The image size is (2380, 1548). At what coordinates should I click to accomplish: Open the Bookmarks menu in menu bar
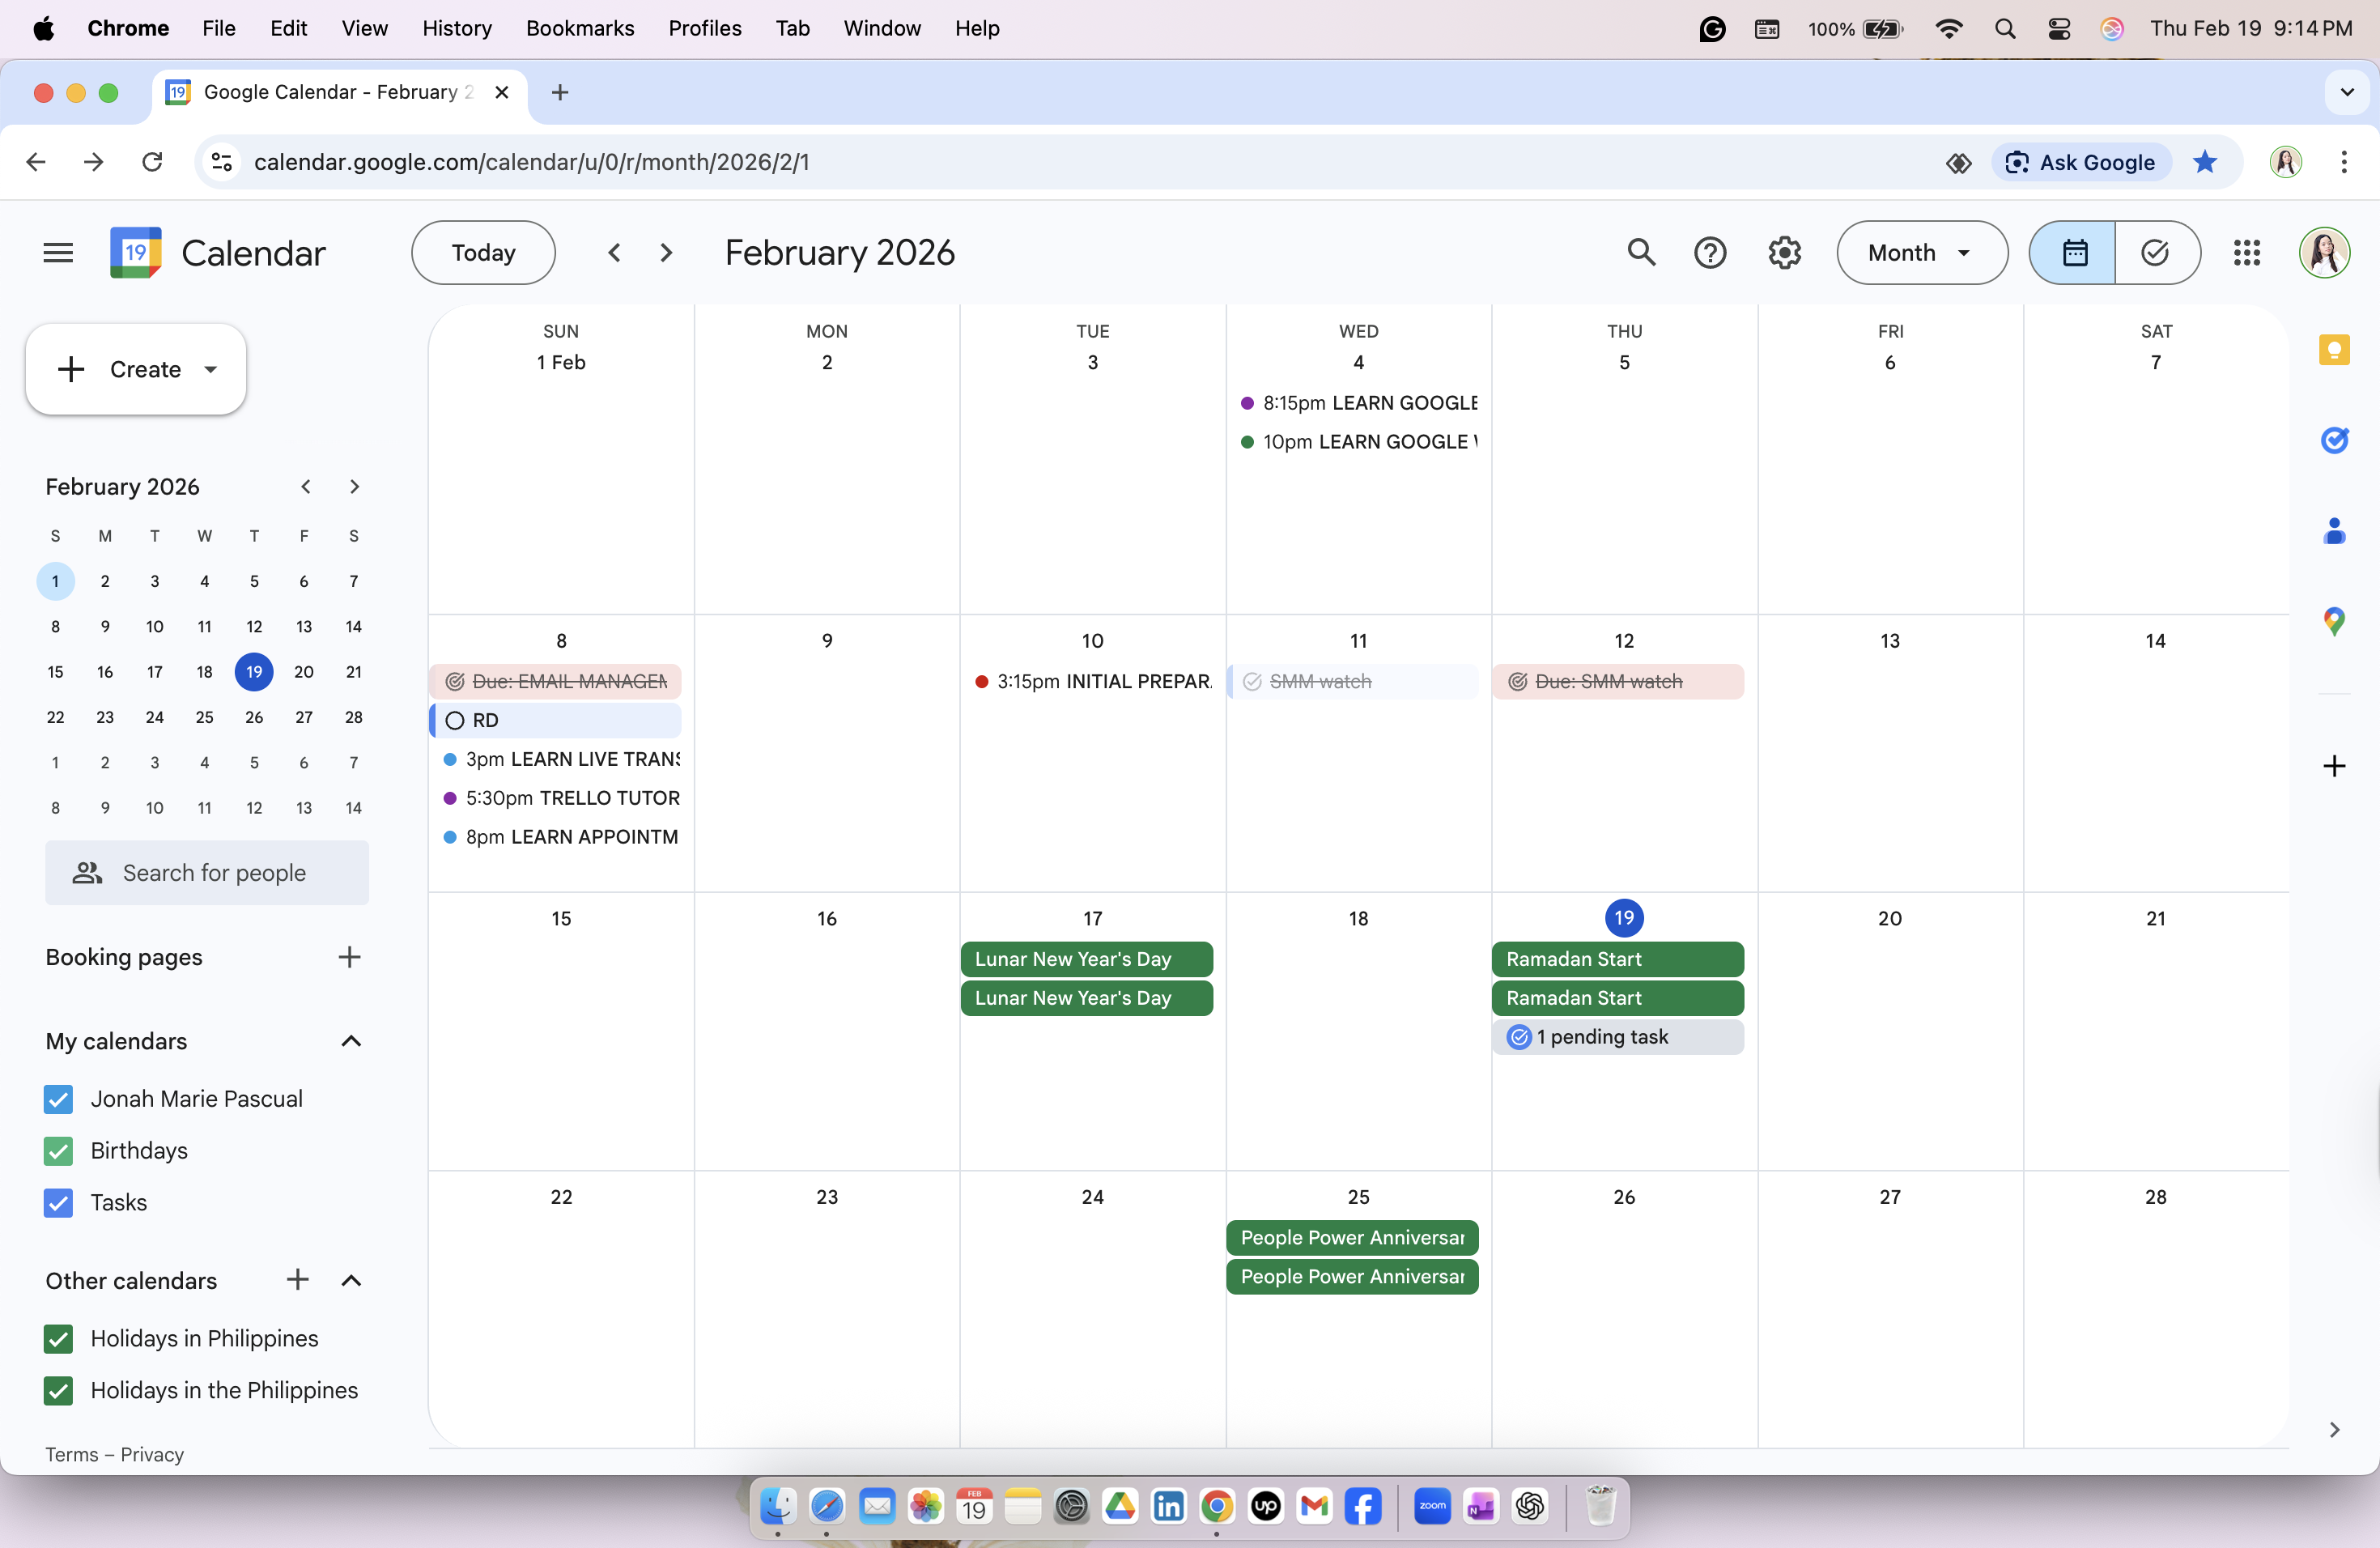(580, 28)
